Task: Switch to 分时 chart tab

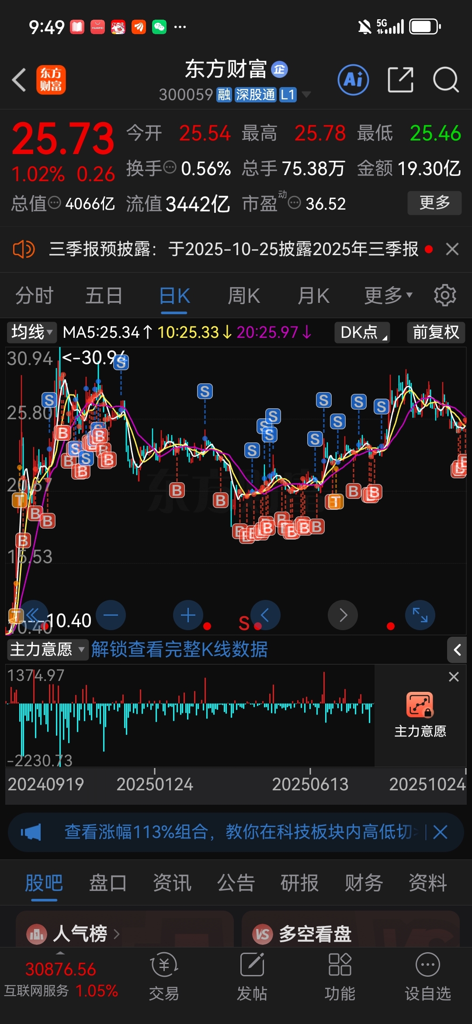Action: [34, 295]
